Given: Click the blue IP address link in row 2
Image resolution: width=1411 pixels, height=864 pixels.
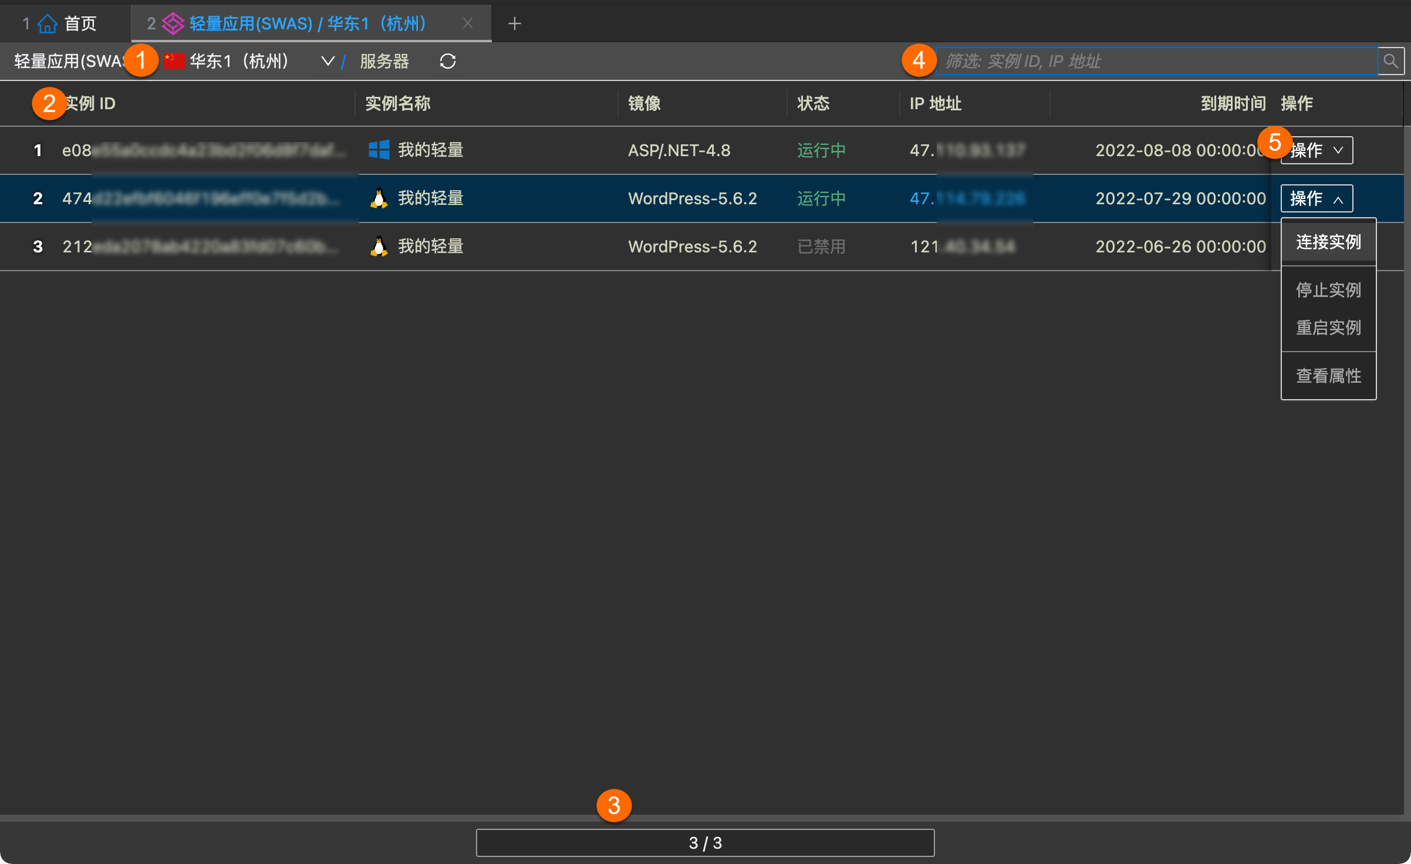Looking at the screenshot, I should [x=967, y=198].
